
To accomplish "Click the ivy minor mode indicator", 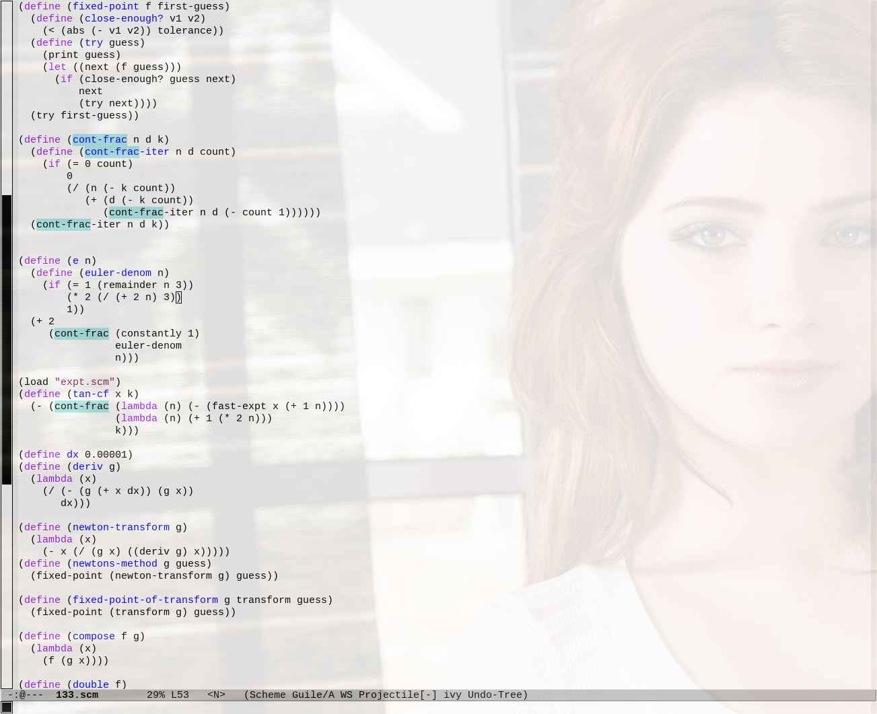I will (x=452, y=694).
